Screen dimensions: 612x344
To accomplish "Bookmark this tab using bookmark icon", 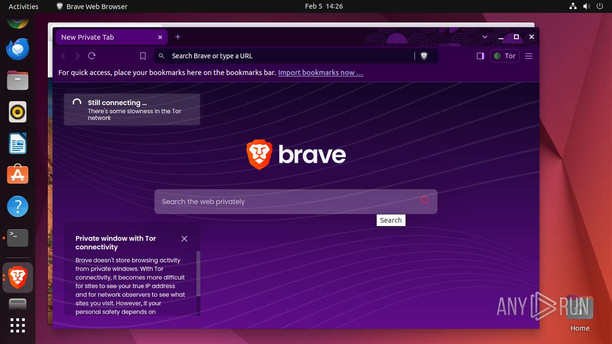I will (143, 56).
